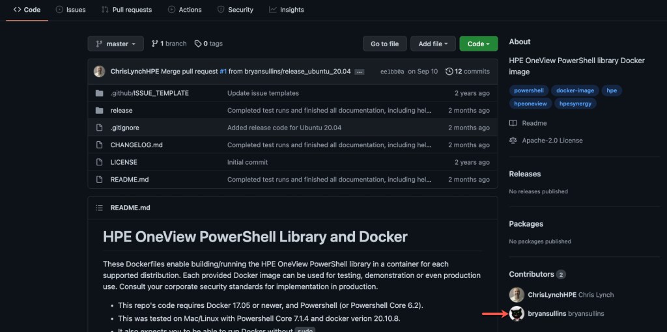The height and width of the screenshot is (332, 667).
Task: Select the docker-image topic tag
Action: pyautogui.click(x=575, y=90)
